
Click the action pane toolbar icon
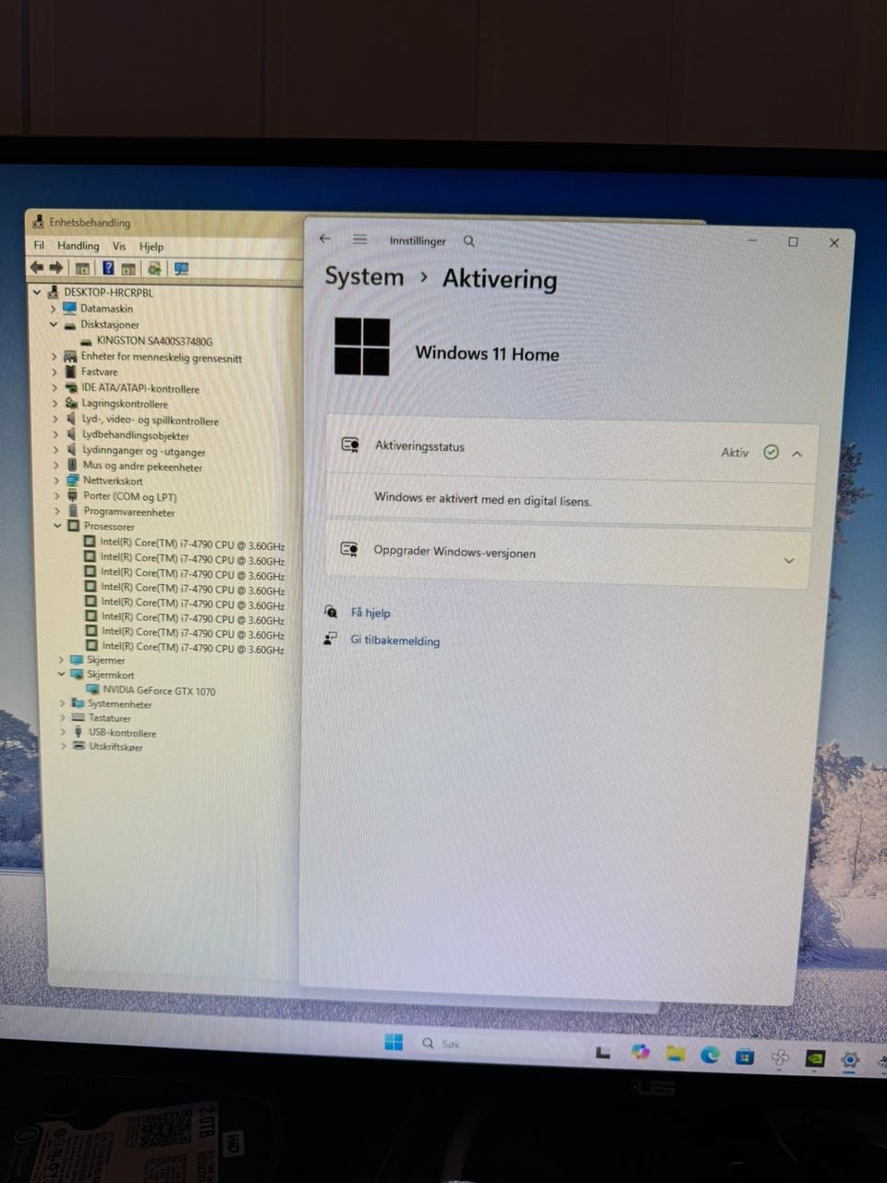128,269
